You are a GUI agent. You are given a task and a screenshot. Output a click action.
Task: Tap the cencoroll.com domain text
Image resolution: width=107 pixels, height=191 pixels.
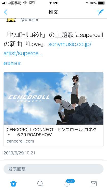[20, 141]
